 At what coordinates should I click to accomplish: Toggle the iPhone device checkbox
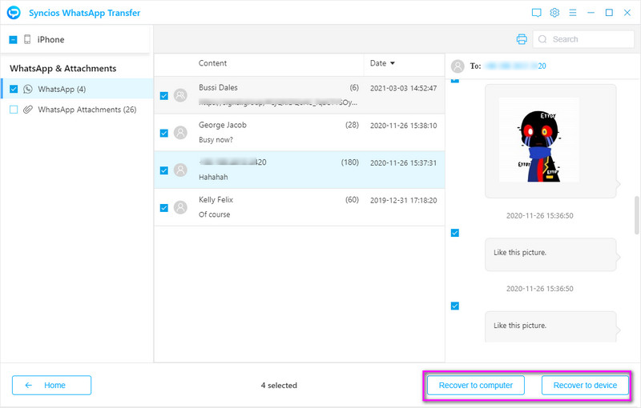13,39
